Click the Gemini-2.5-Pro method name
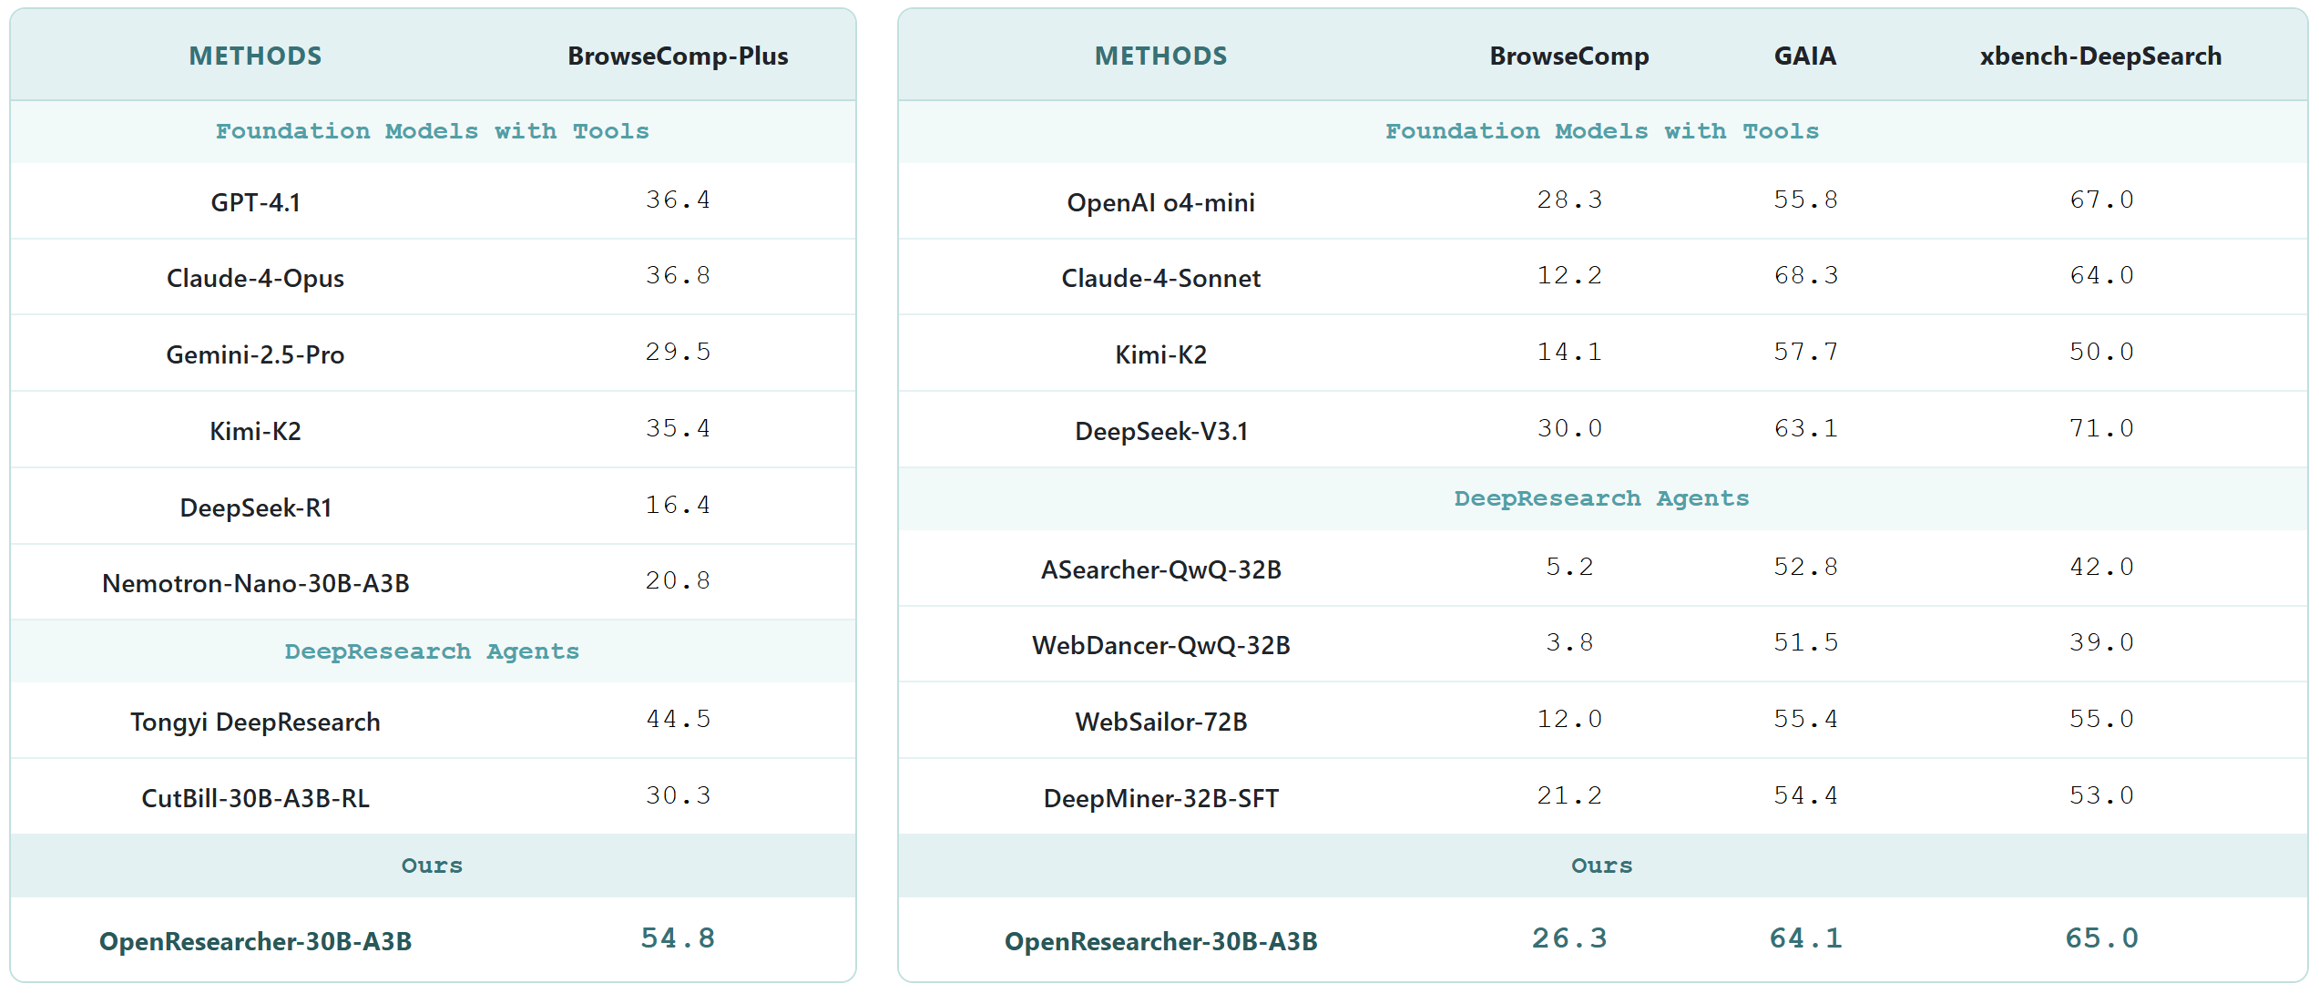 255,354
